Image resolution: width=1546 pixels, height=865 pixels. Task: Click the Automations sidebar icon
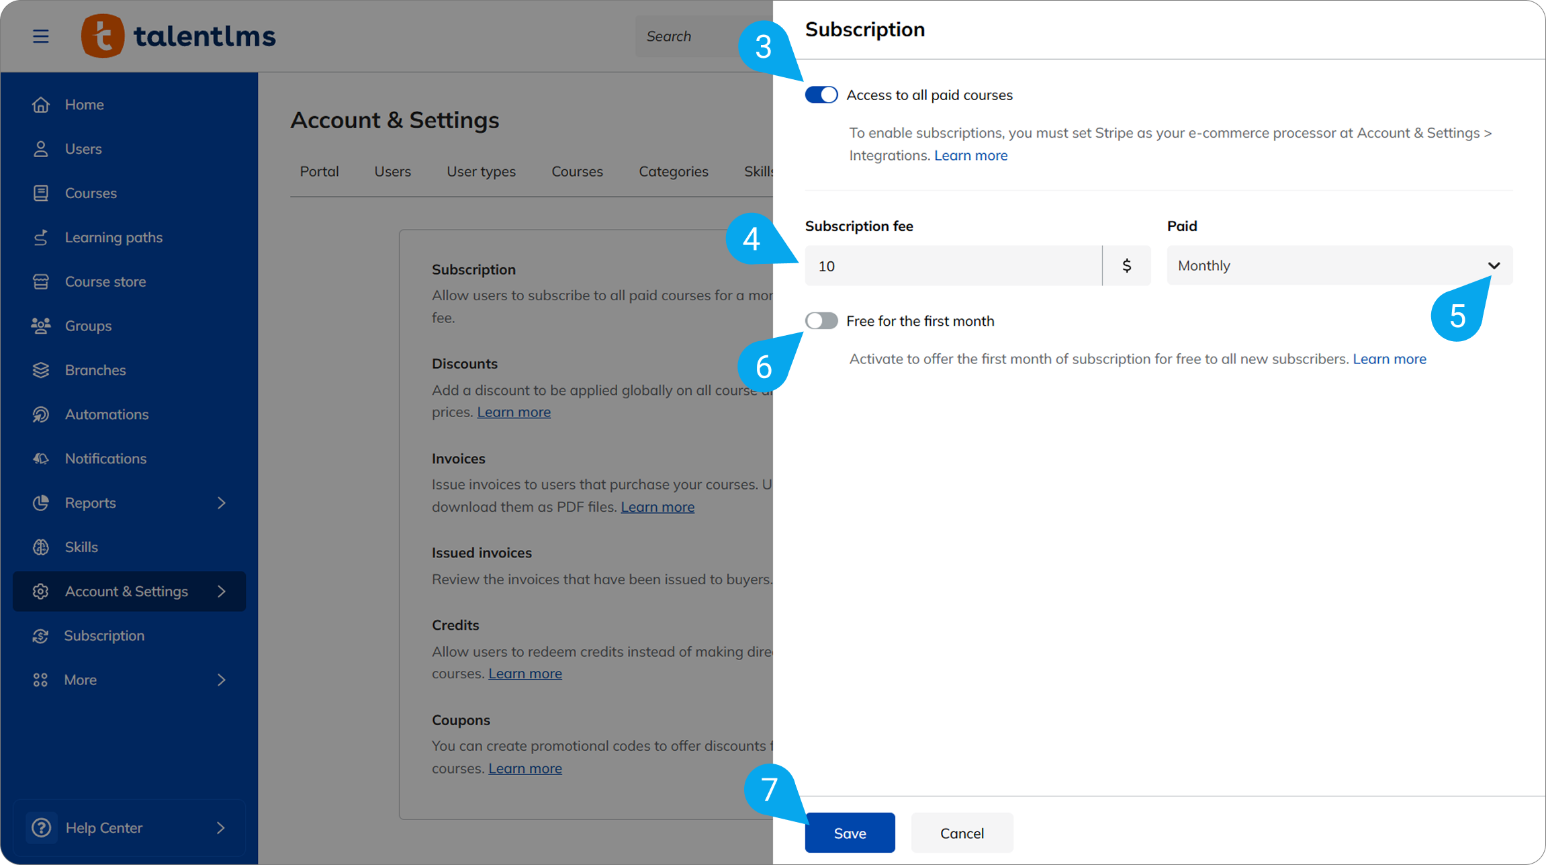(x=41, y=414)
